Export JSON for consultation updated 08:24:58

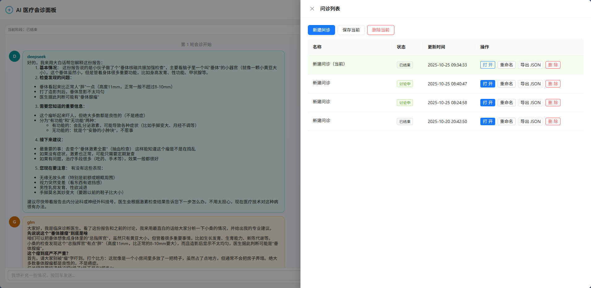point(530,103)
